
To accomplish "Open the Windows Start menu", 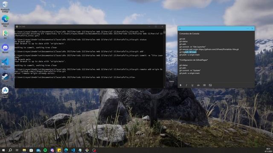I will point(3,150).
